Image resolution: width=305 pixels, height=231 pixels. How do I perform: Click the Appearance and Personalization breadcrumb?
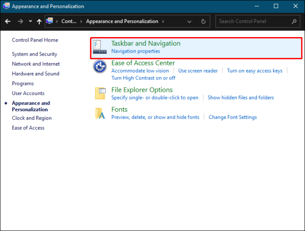pos(122,21)
